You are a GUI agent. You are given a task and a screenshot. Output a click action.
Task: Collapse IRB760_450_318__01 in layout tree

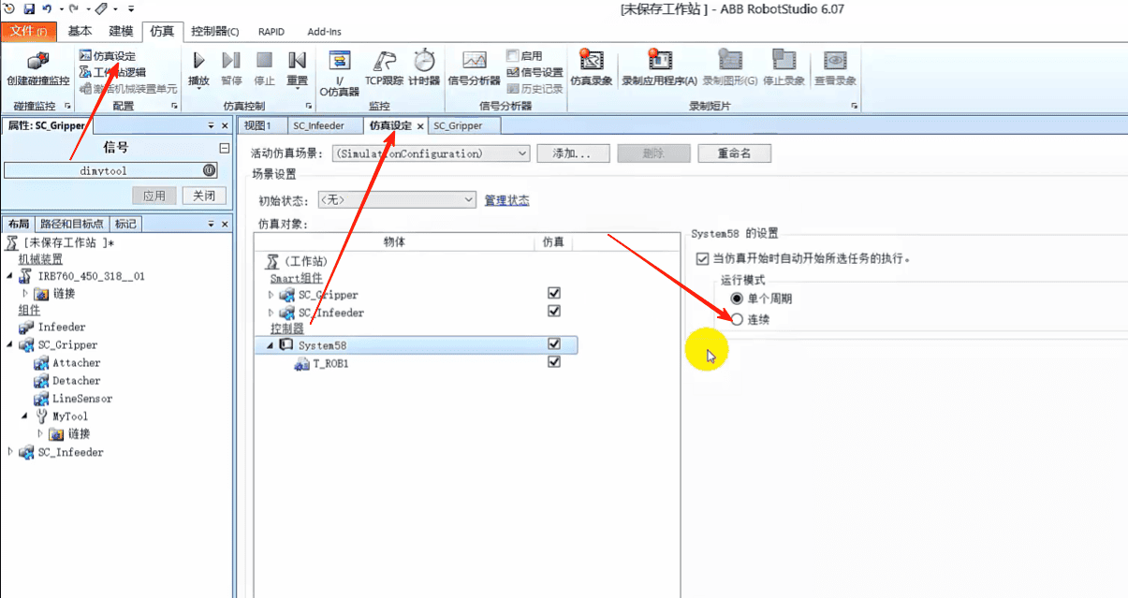[x=10, y=277]
